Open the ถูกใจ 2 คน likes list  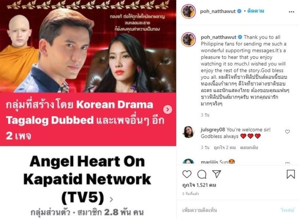point(225,147)
